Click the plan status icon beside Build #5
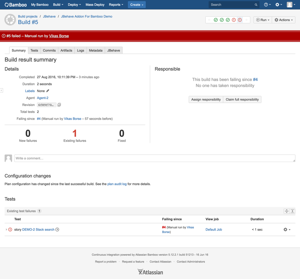Screen dimensions: 300x279 [10, 20]
